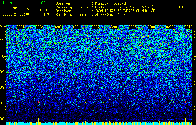Click the 'Observer' field label
196x125 pixels.
click(63, 3)
